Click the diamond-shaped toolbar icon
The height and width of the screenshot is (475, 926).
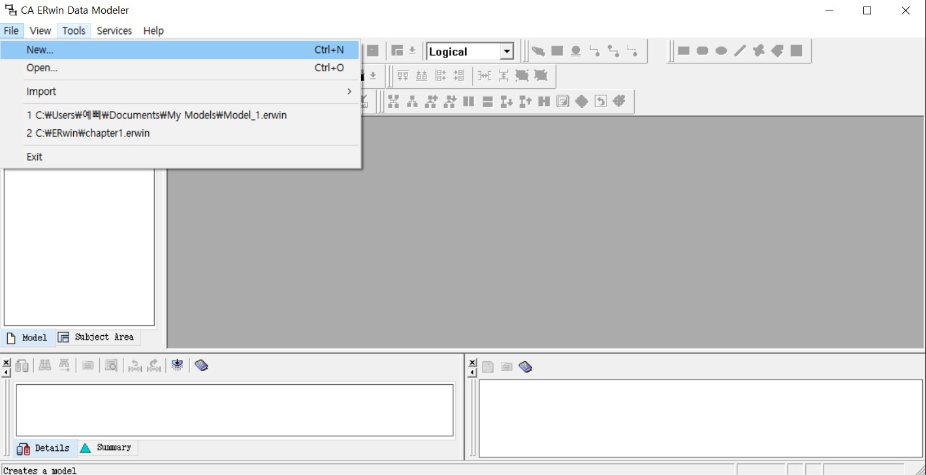click(581, 101)
